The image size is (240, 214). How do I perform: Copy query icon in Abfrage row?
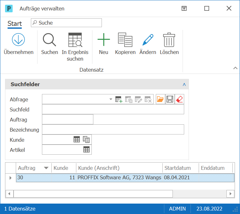pyautogui.click(x=129, y=99)
